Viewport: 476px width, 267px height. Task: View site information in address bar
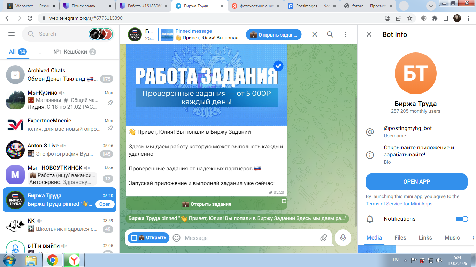[44, 18]
